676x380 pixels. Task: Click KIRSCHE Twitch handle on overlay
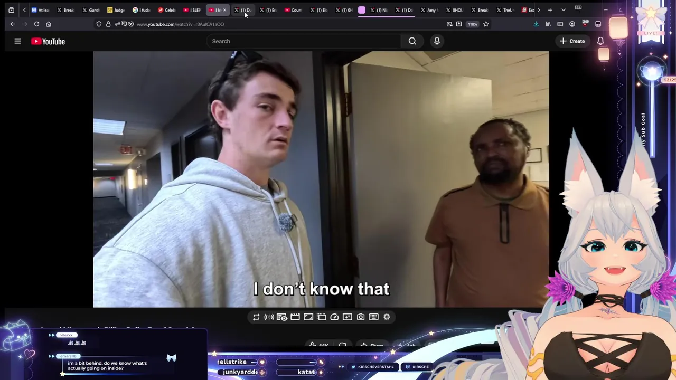tap(417, 367)
